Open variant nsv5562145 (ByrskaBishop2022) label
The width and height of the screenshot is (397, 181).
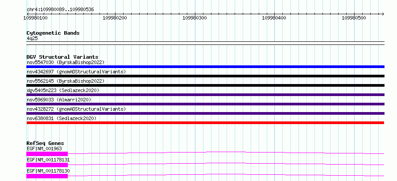coord(66,81)
